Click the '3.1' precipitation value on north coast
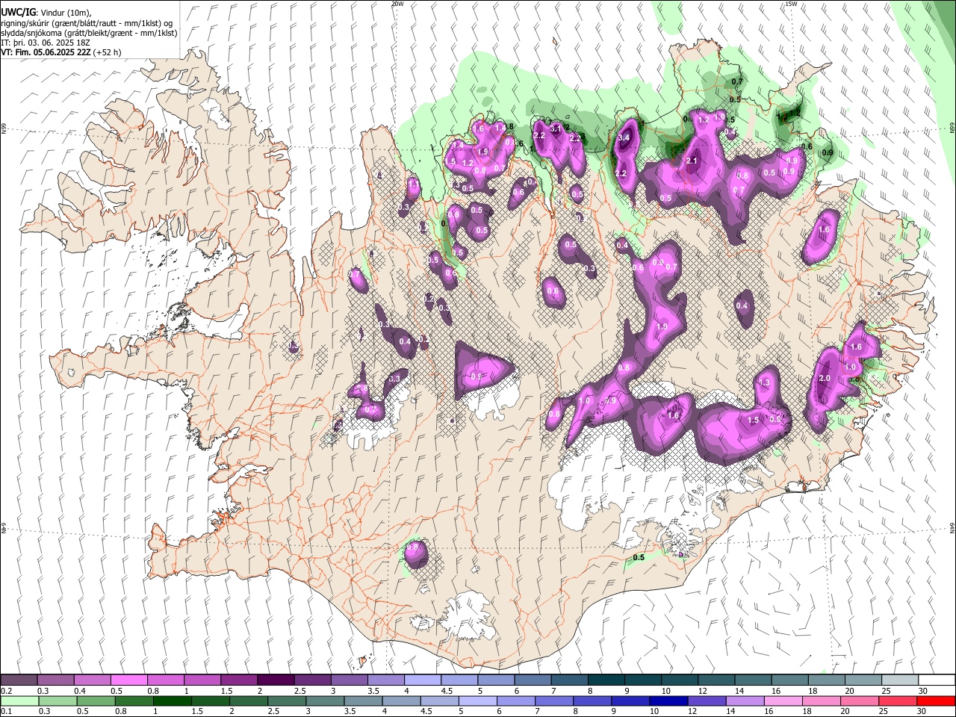956x717 pixels. pos(555,128)
